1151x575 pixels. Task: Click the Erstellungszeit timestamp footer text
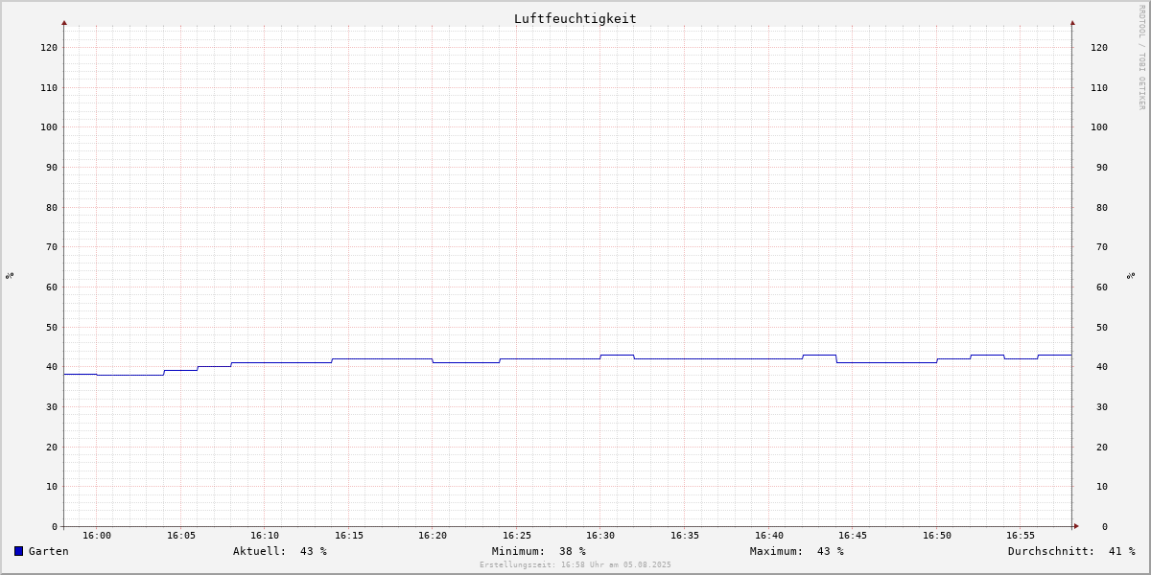point(575,564)
